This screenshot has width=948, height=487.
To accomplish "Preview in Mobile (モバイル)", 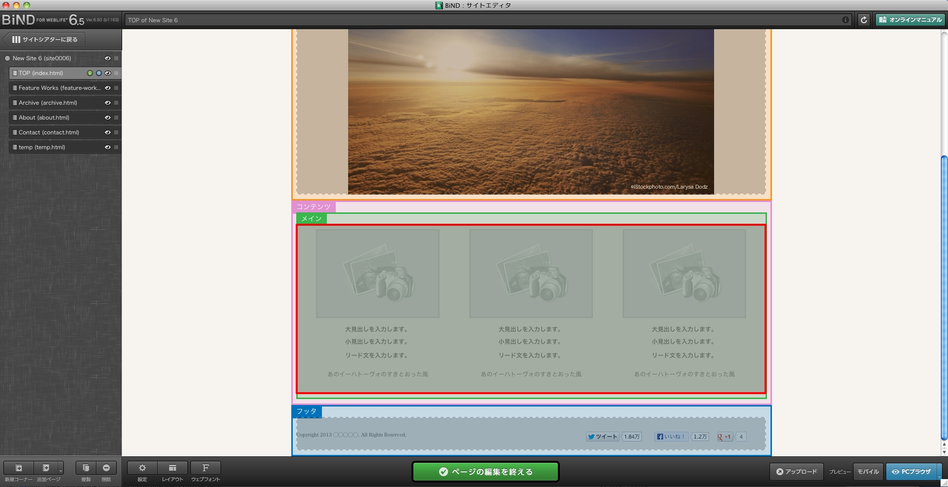I will pyautogui.click(x=868, y=472).
